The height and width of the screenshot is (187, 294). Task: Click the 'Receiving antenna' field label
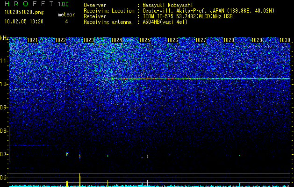point(108,22)
